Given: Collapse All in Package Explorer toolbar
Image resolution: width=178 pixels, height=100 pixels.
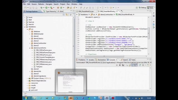Looking at the screenshot, I should pyautogui.click(x=64, y=15).
